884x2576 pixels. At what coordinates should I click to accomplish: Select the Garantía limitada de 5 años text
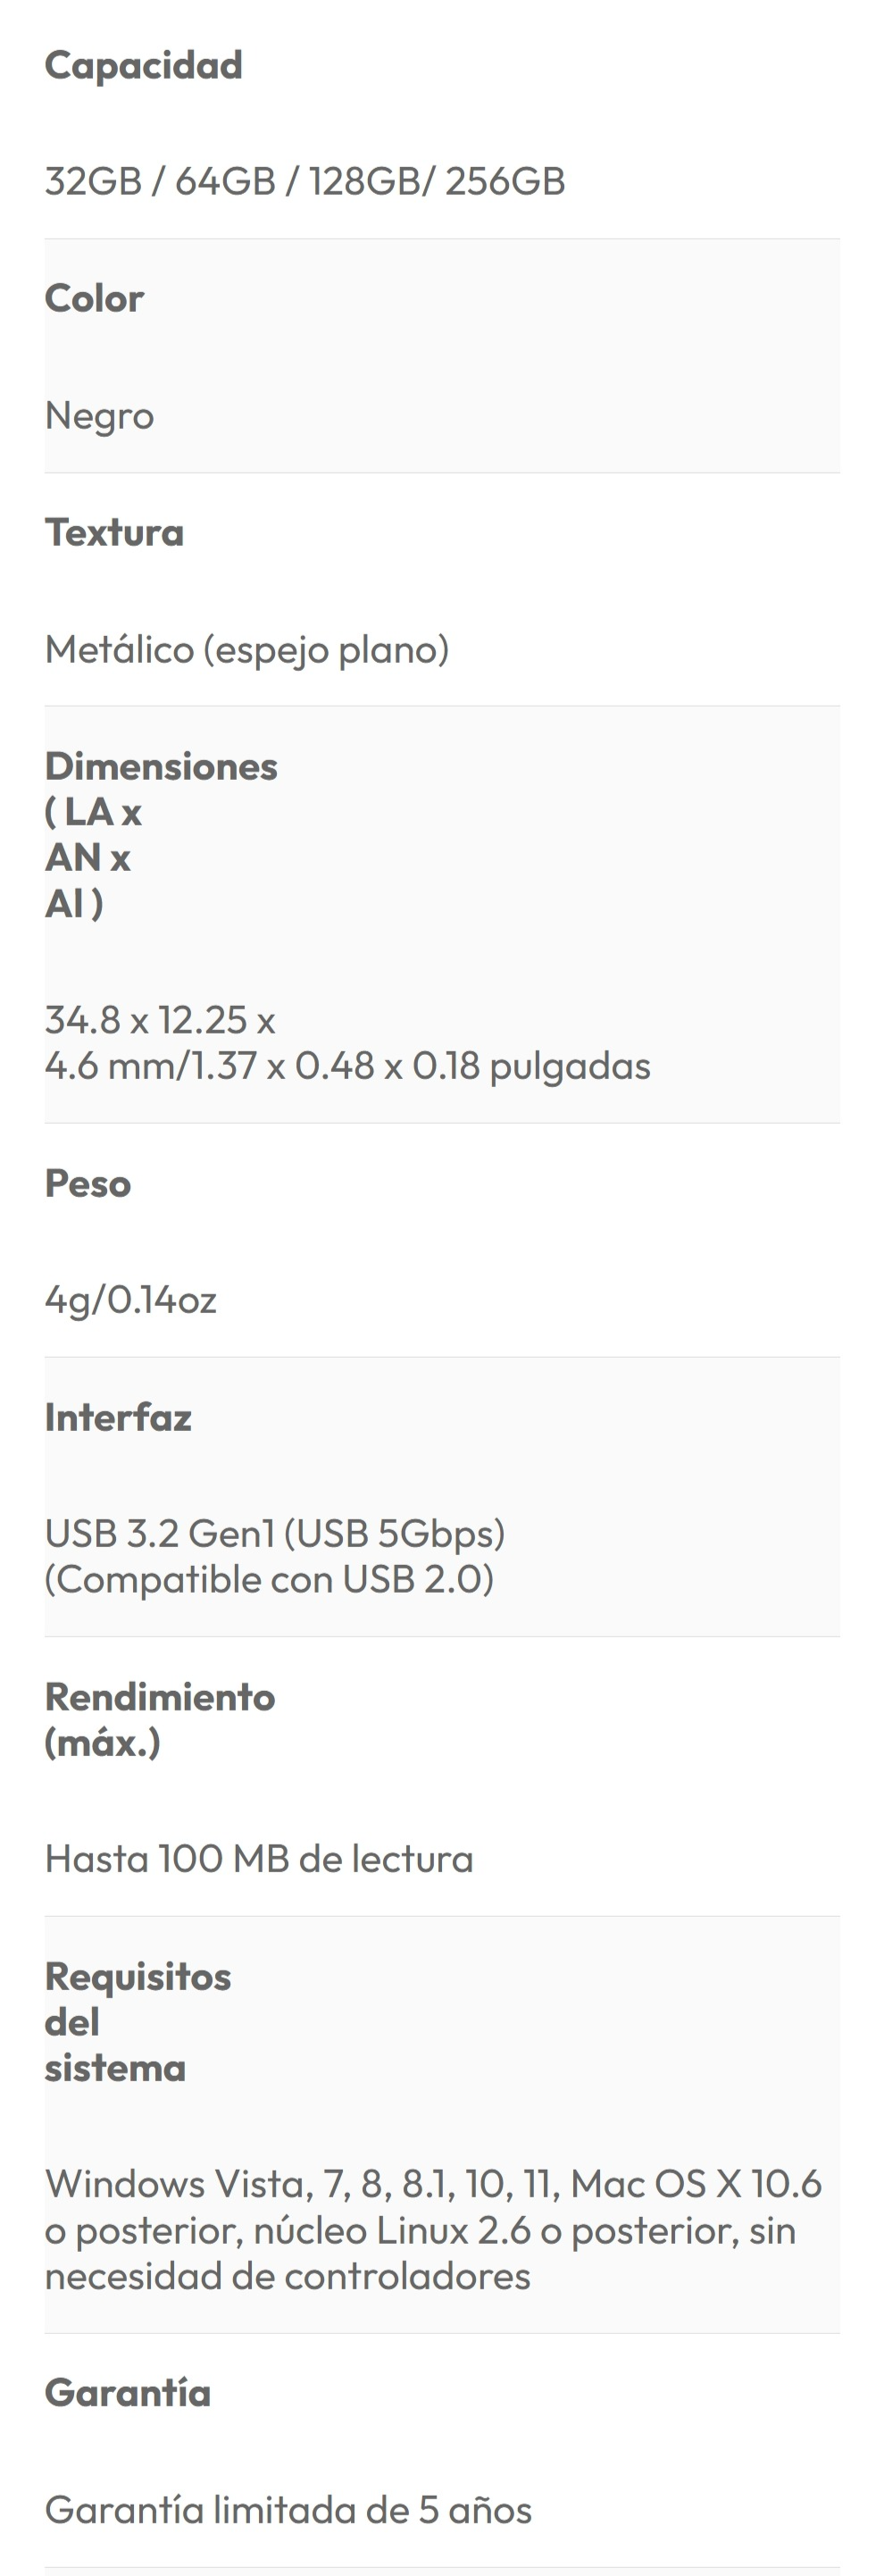288,2509
